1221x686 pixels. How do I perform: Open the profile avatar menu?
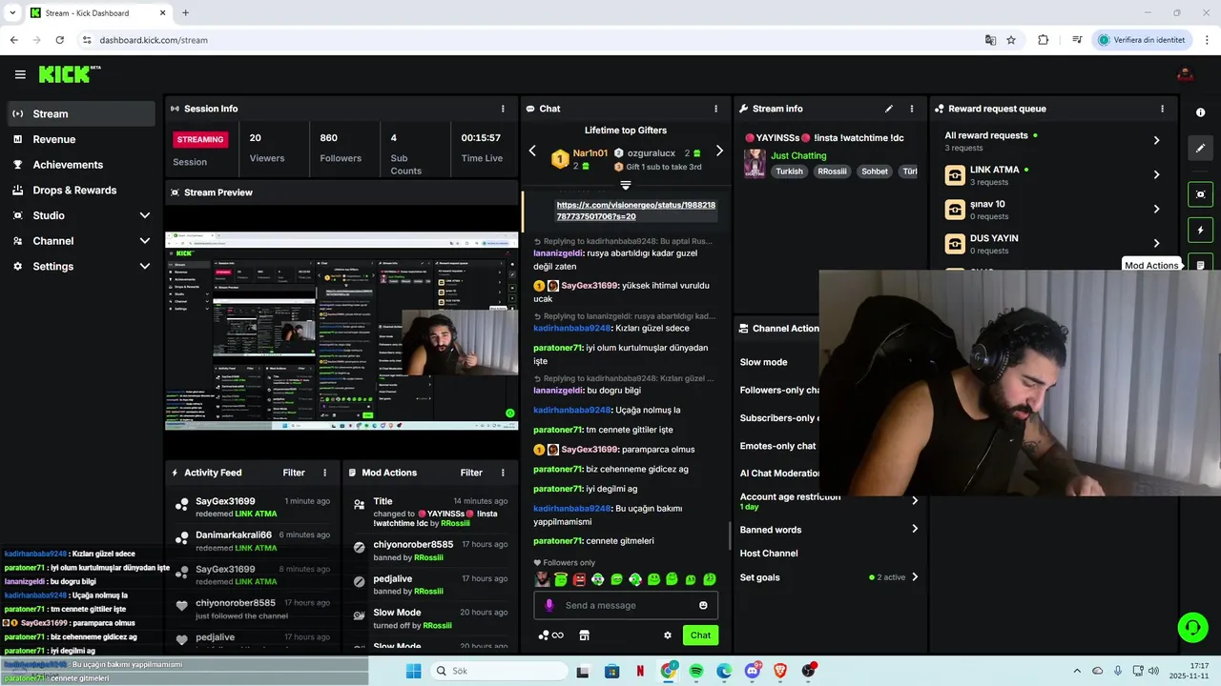pos(1185,74)
